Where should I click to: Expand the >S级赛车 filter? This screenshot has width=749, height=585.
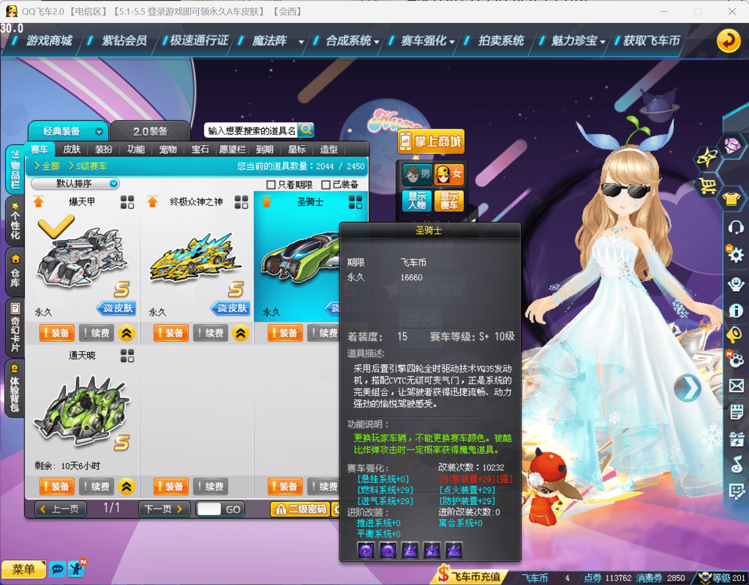[x=88, y=166]
